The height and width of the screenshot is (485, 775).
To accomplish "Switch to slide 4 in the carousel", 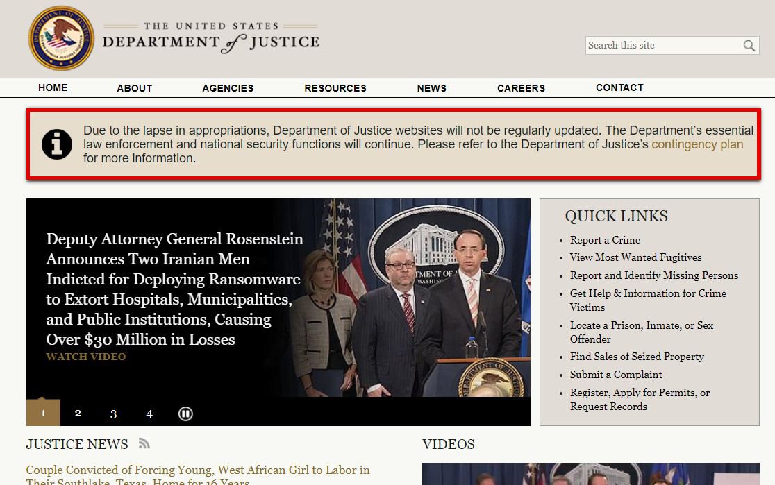I will tap(149, 414).
